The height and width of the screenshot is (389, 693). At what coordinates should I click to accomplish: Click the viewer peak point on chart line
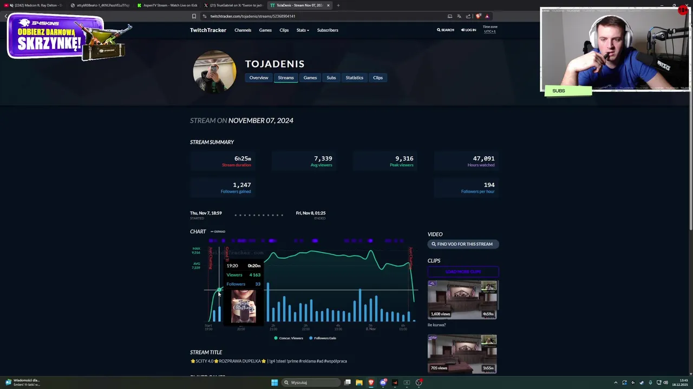click(x=370, y=251)
